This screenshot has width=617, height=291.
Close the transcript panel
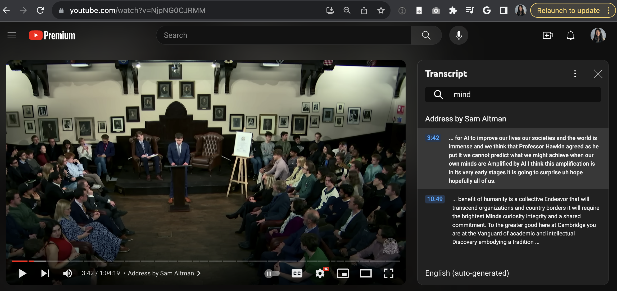point(598,74)
